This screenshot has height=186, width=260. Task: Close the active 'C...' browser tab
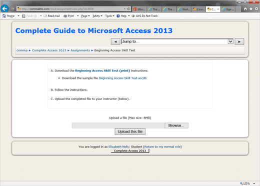[x=218, y=9]
